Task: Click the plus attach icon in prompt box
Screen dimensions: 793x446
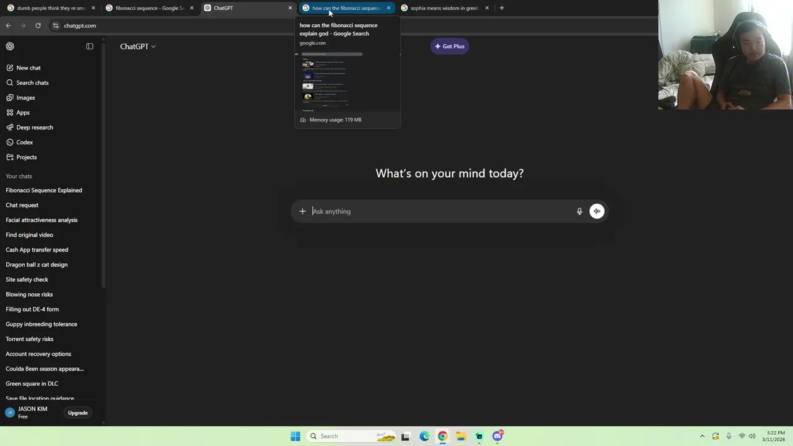Action: point(302,211)
